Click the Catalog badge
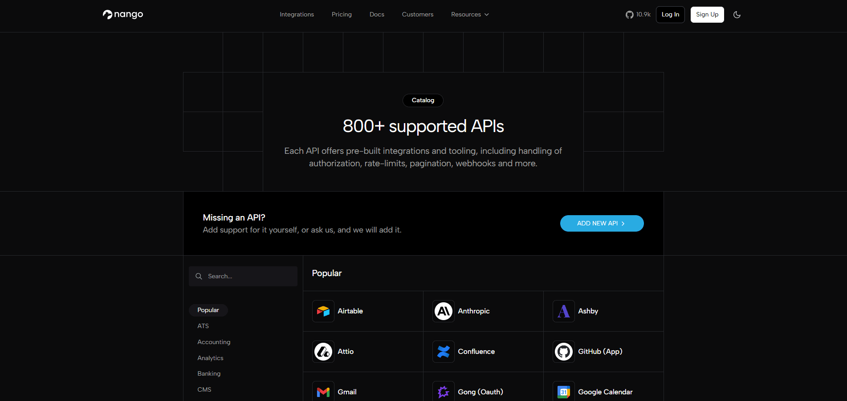Screen dimensions: 847x401 (423, 100)
